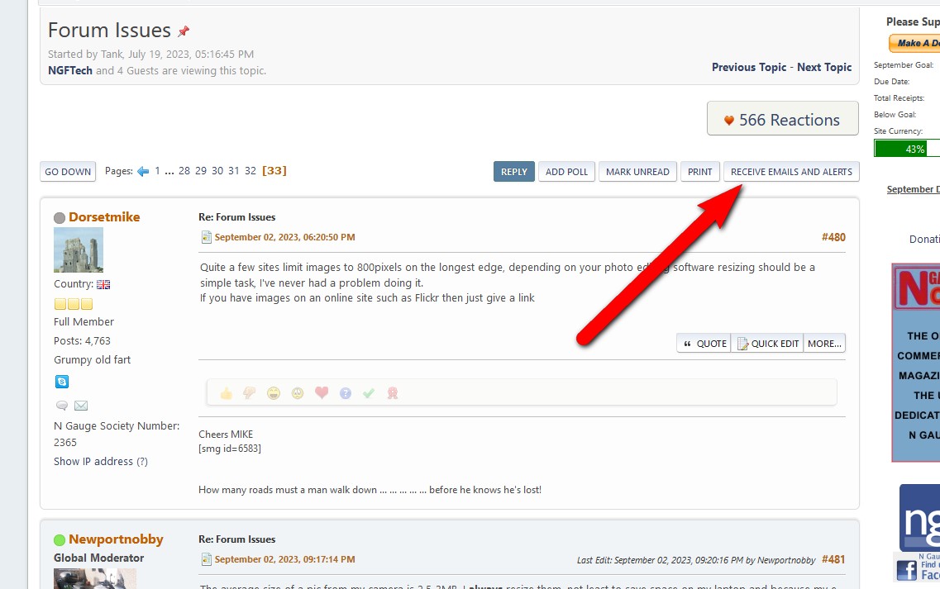The height and width of the screenshot is (589, 940).
Task: Open the MORE... post options menu
Action: click(824, 344)
